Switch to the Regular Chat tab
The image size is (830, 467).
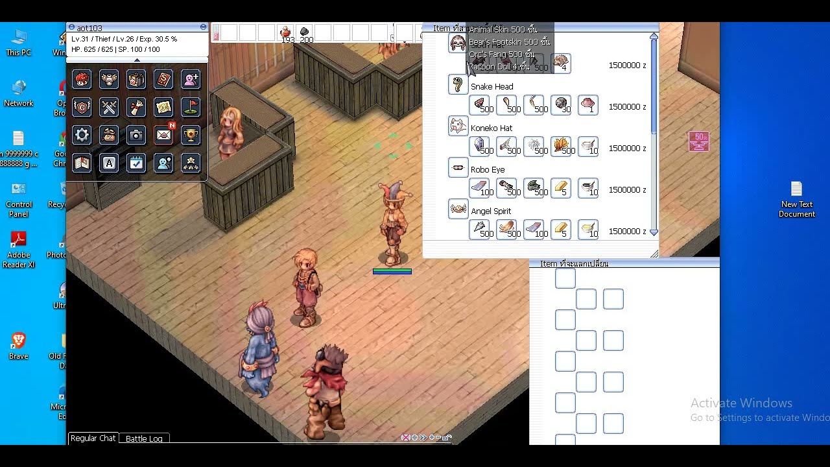coord(93,438)
